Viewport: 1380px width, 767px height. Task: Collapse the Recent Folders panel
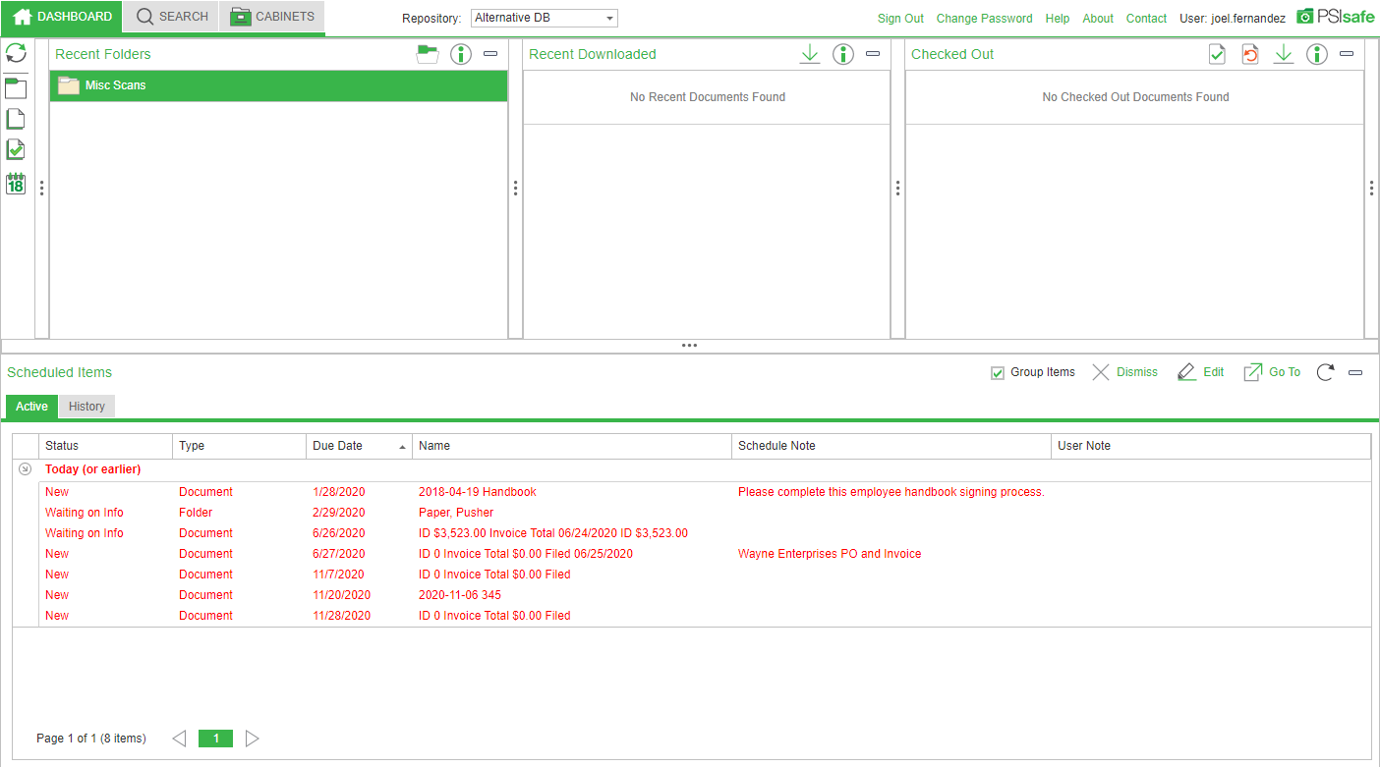490,54
